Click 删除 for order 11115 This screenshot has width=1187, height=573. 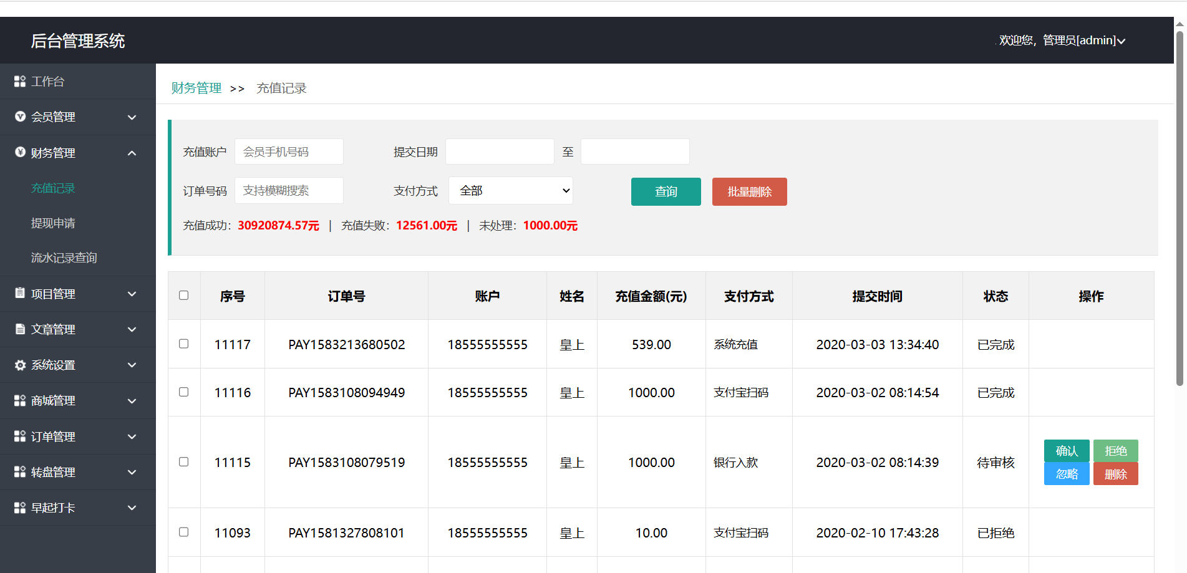[1116, 474]
